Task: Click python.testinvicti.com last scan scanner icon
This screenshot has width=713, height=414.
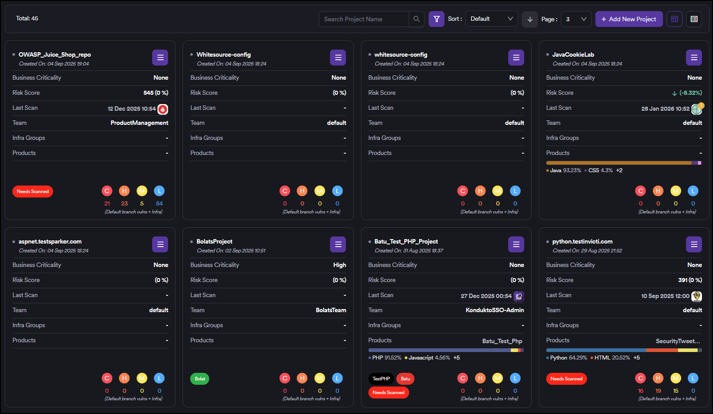Action: click(x=697, y=296)
